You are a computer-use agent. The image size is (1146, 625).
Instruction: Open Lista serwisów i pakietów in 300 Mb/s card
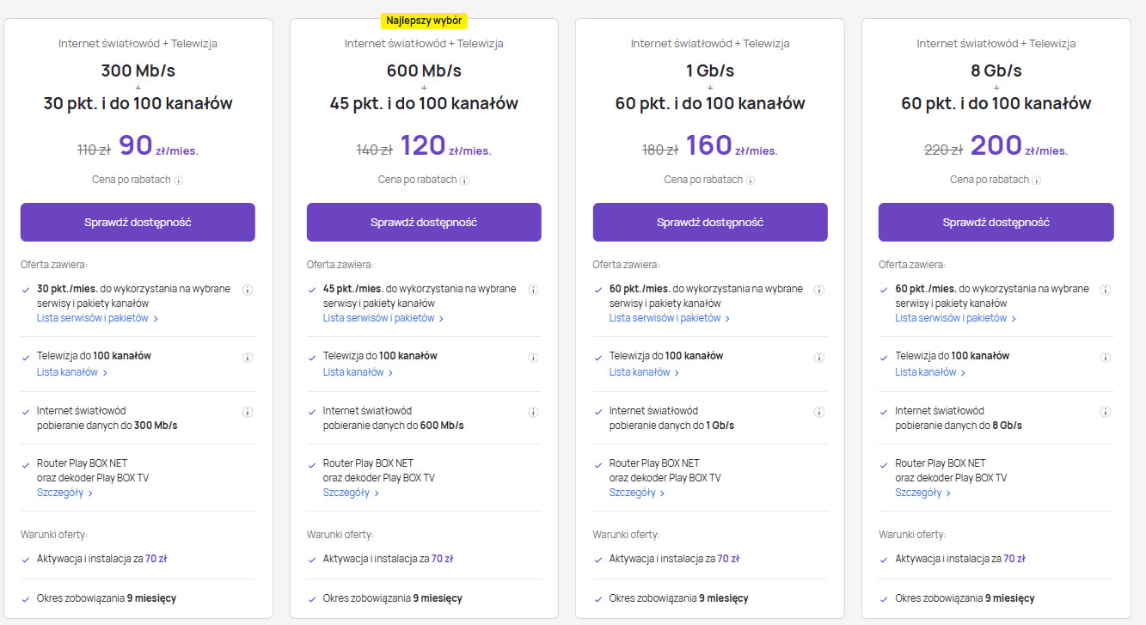[x=97, y=318]
